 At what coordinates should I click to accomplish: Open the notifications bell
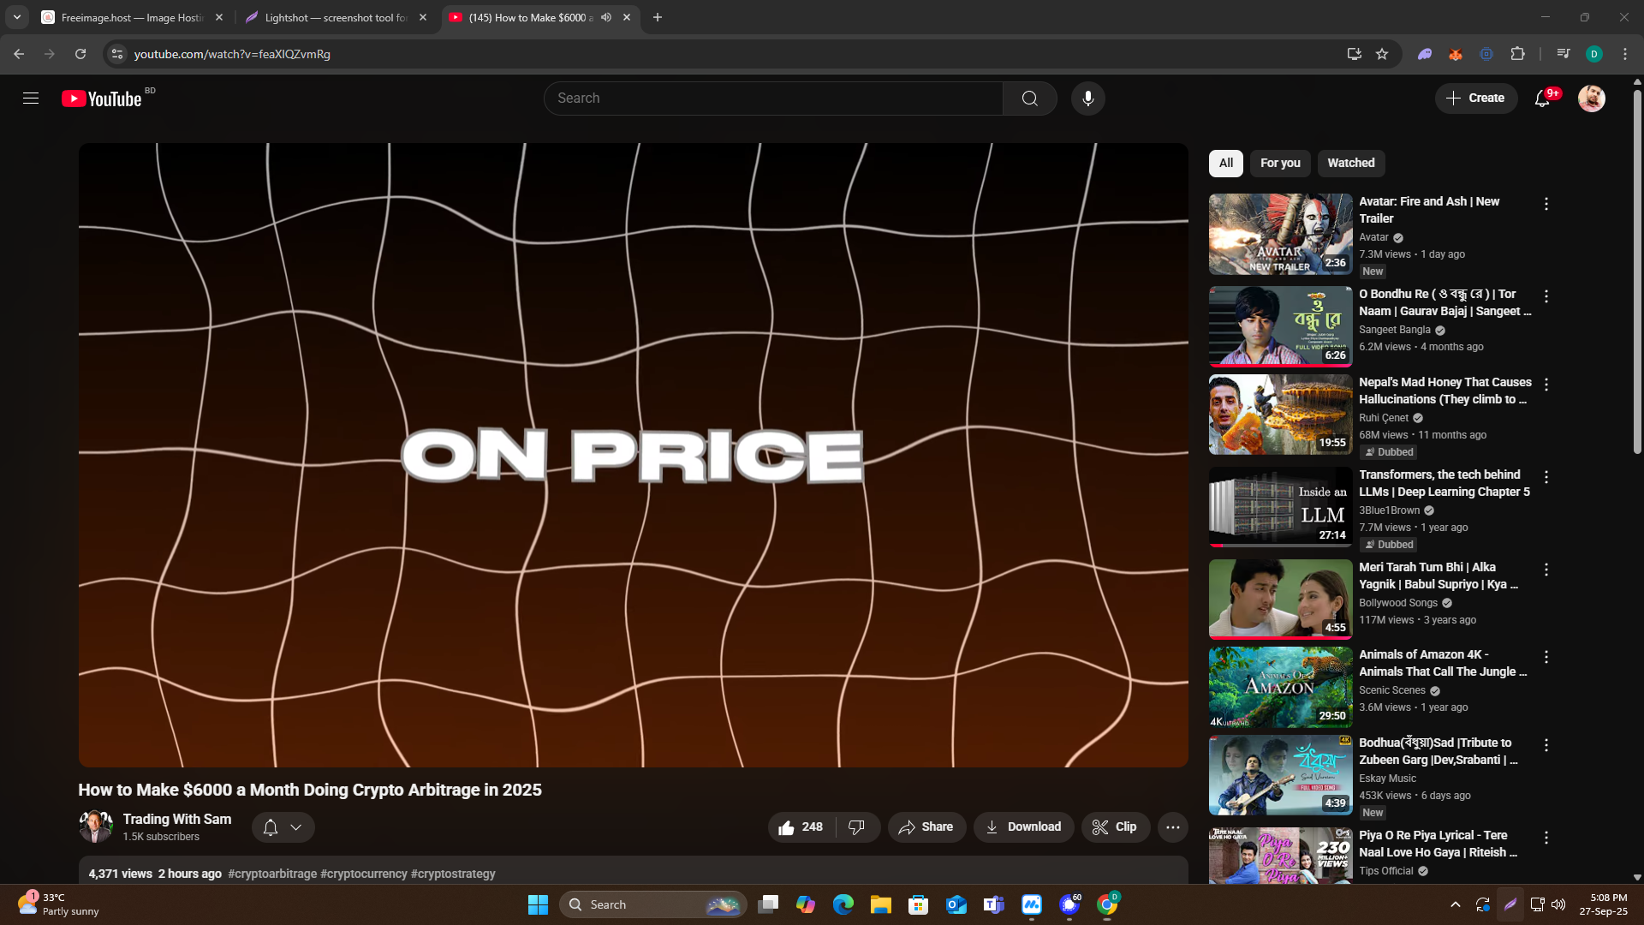1542,98
